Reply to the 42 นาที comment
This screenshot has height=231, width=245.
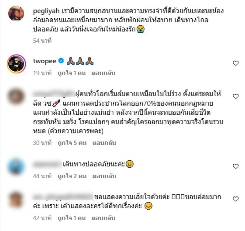103,218
